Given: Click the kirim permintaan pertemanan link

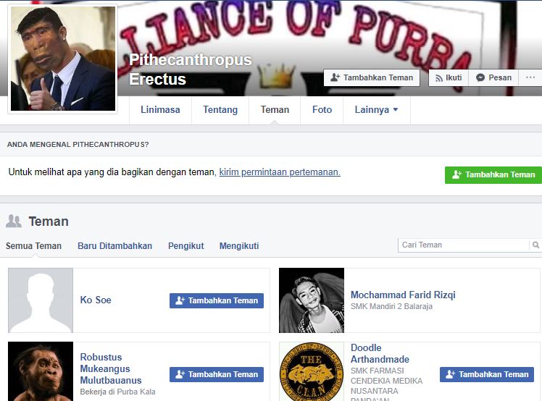Looking at the screenshot, I should click(279, 172).
